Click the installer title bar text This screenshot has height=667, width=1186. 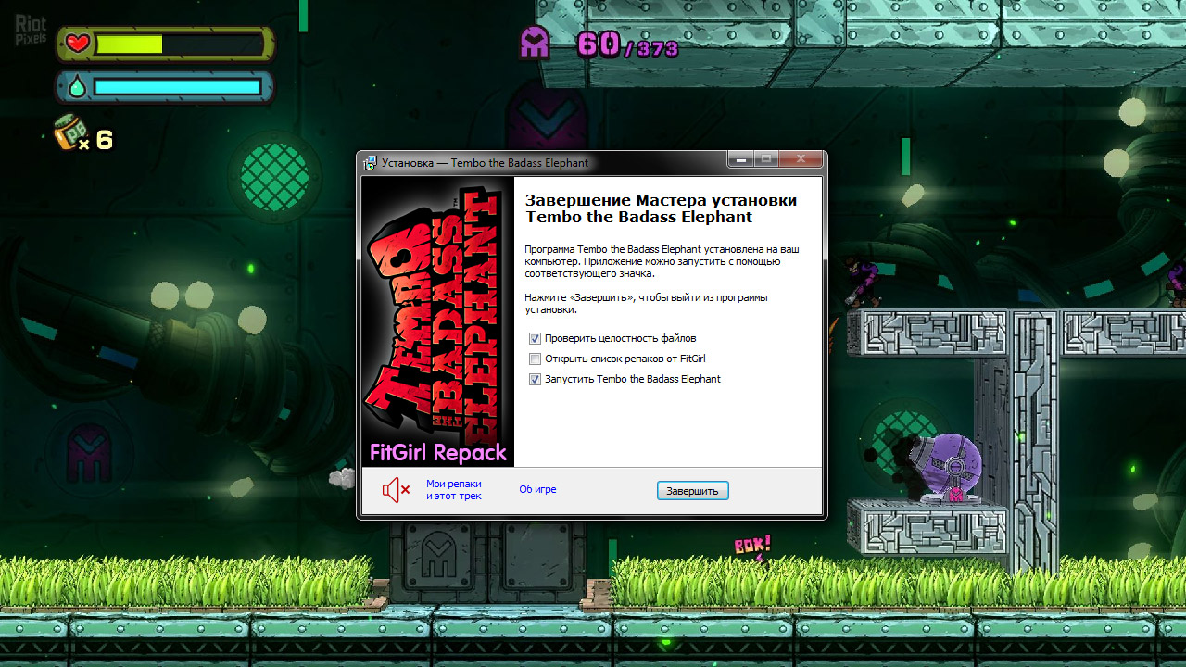point(485,162)
